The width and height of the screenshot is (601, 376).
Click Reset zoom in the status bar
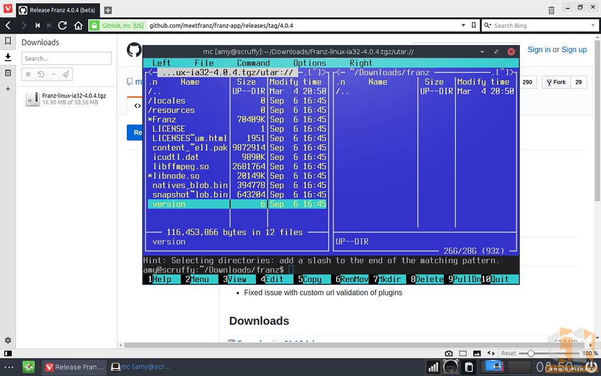click(x=509, y=353)
